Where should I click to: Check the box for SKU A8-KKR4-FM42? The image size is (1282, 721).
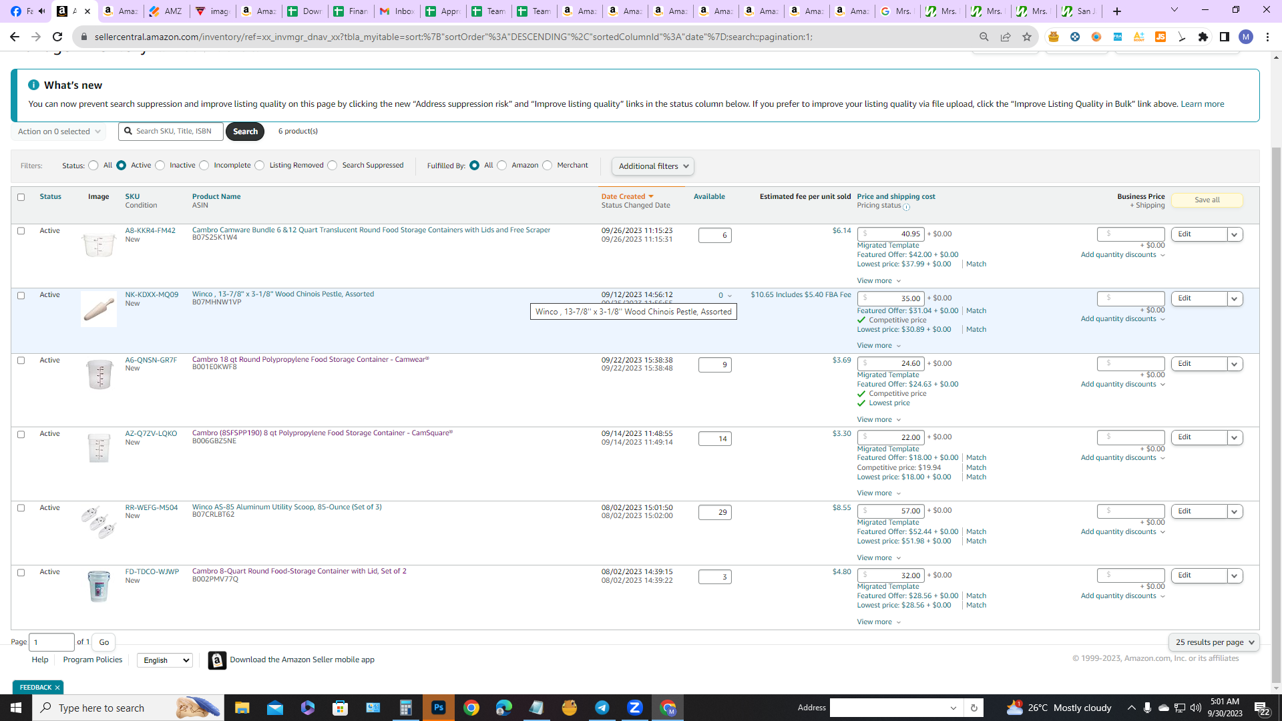pos(21,231)
